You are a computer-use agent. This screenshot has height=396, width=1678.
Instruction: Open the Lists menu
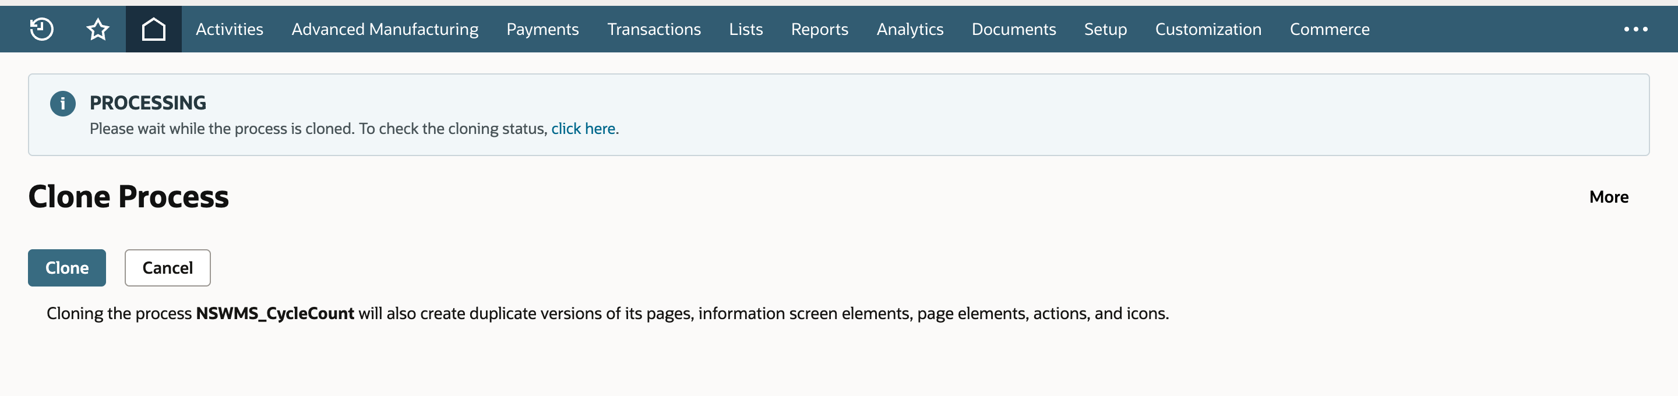(746, 29)
